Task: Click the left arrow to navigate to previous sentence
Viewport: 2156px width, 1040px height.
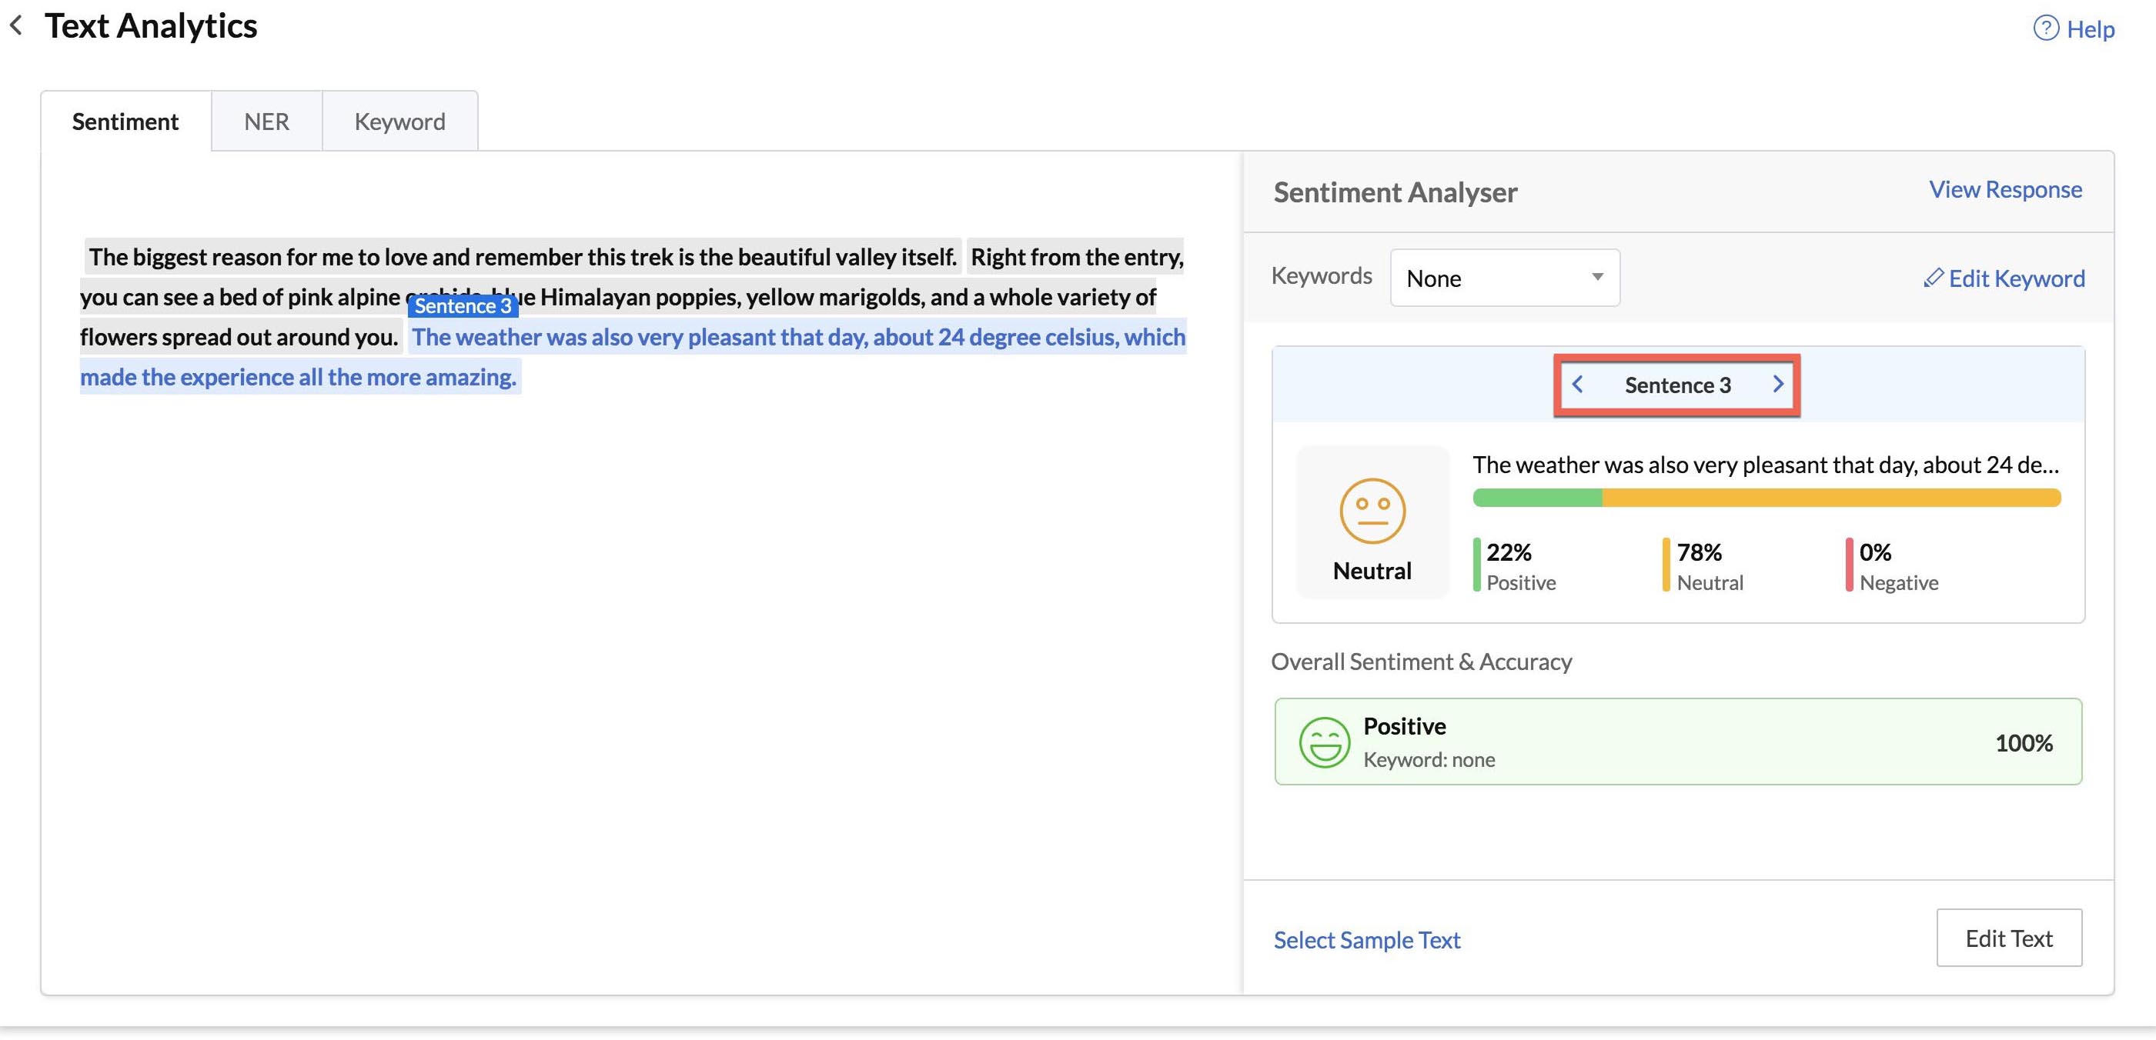Action: tap(1579, 385)
